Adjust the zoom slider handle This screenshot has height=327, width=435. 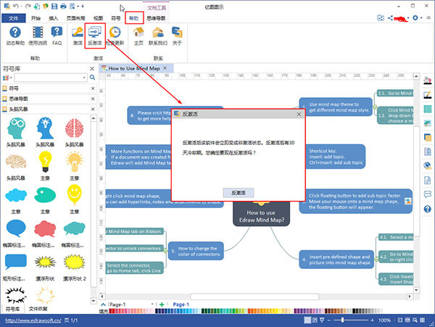342,320
